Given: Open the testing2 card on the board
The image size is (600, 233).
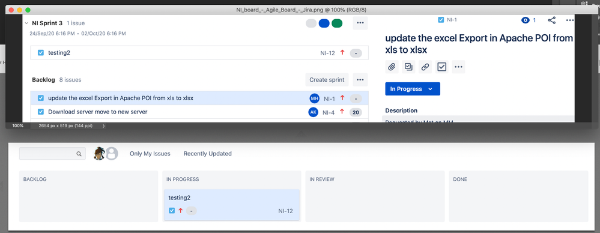Looking at the screenshot, I should pyautogui.click(x=231, y=205).
